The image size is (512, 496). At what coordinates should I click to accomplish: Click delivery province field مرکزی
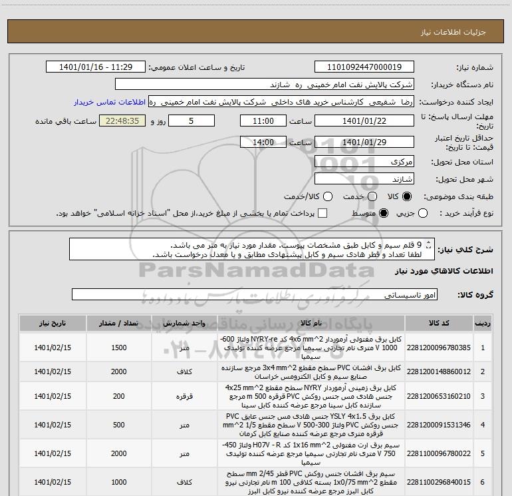(364, 162)
